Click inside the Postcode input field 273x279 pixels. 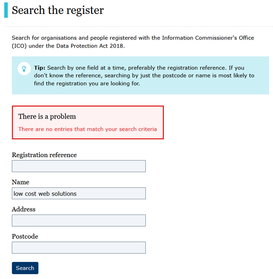(78, 248)
